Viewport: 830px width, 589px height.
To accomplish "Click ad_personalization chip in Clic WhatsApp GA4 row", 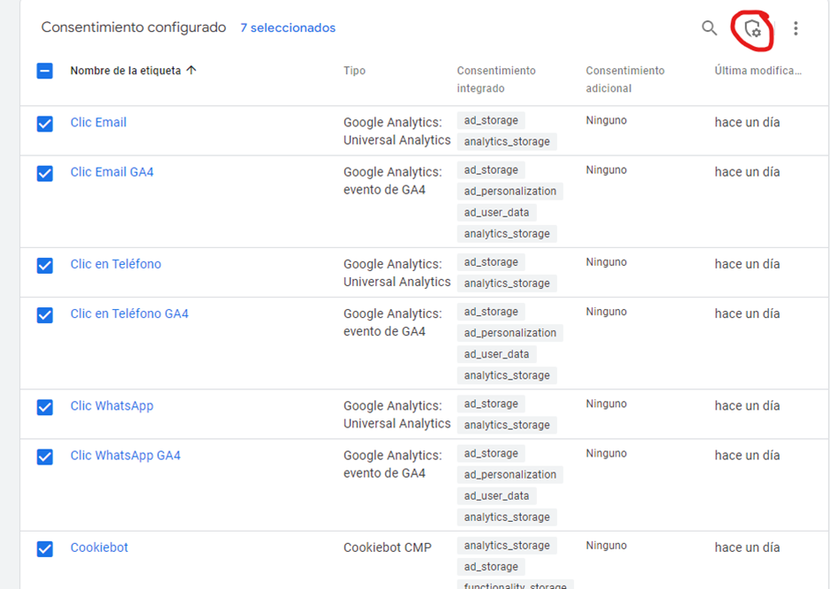I will coord(510,475).
